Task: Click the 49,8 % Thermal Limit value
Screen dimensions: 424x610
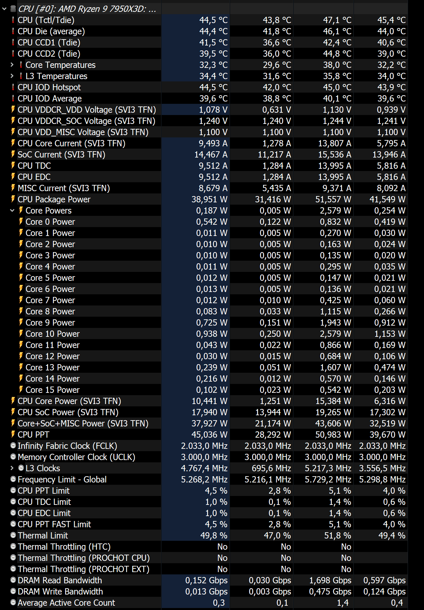Action: pos(214,536)
